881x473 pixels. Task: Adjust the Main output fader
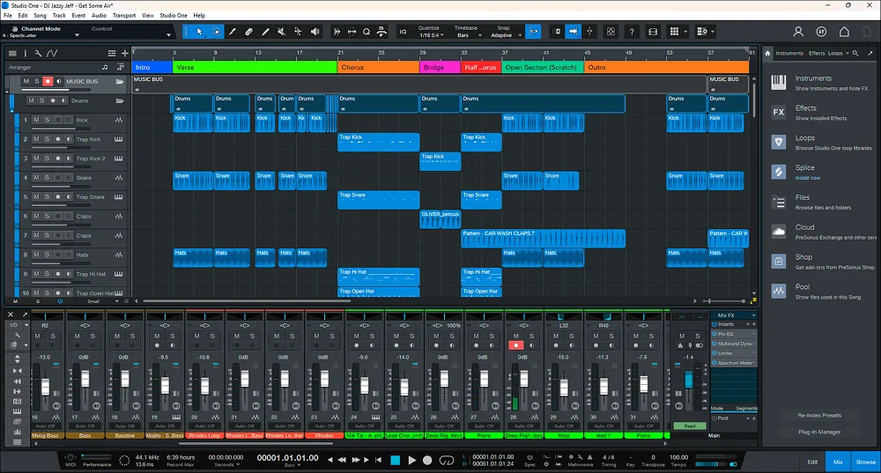(688, 380)
